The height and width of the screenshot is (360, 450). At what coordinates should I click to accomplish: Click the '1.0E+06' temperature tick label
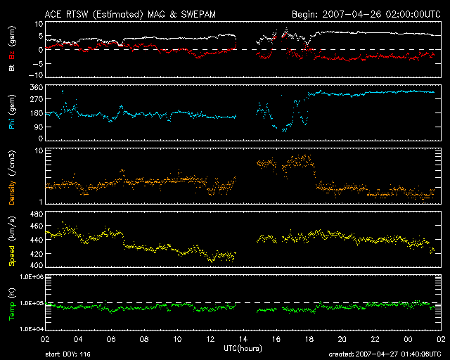[x=32, y=277]
